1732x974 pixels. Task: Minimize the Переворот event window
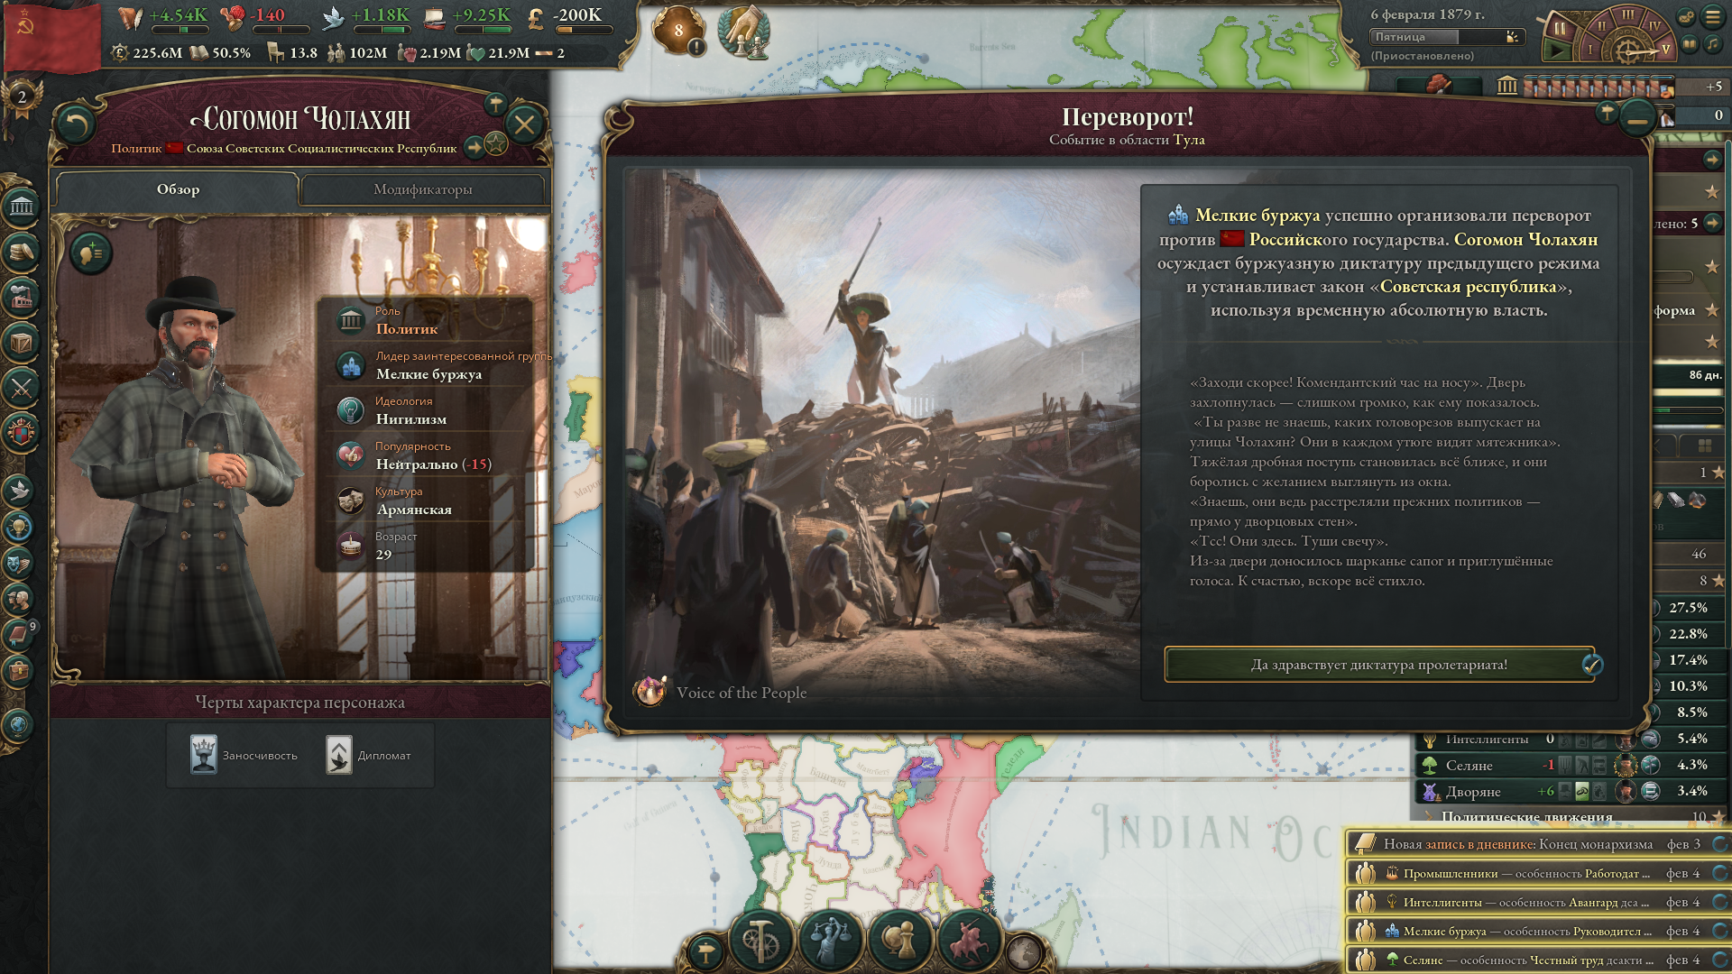click(1637, 118)
